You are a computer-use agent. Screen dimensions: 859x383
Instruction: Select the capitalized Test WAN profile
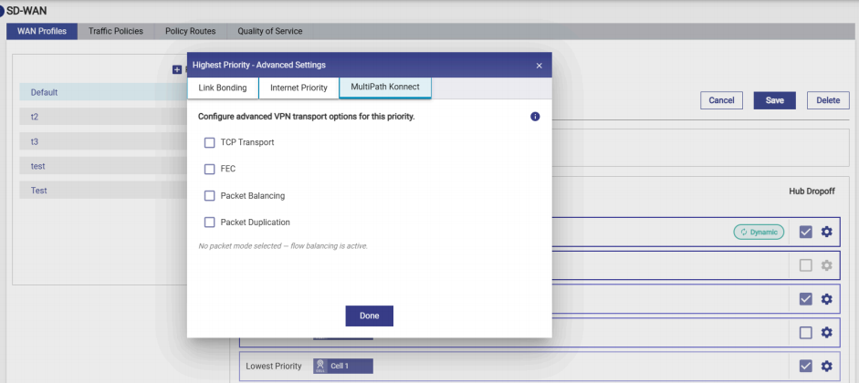pos(103,191)
